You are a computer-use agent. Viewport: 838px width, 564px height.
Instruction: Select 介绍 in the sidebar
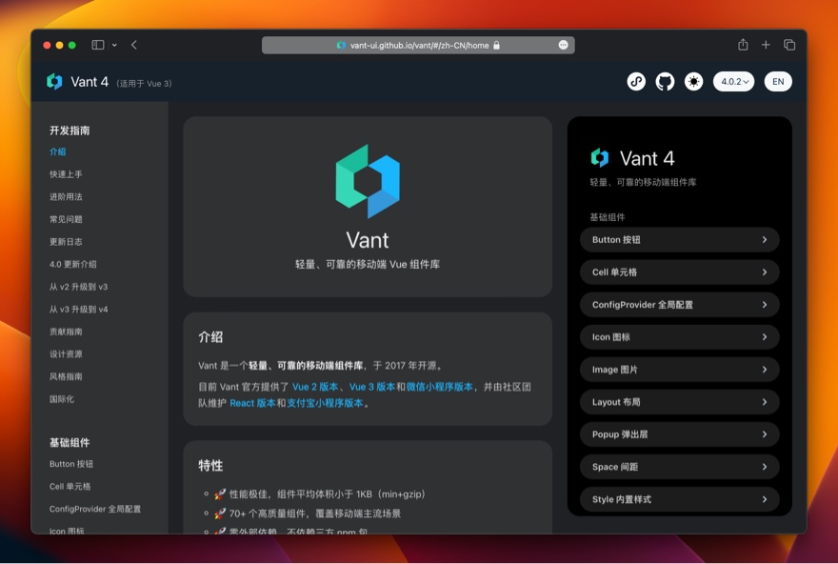(58, 151)
